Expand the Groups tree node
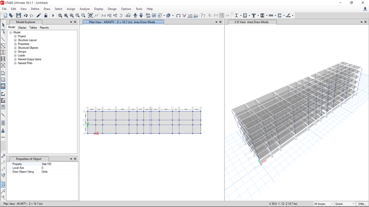This screenshot has width=369, height=207. 15,52
